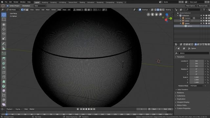Open the Vertex menu in viewport header
This screenshot has height=118, width=210.
[53, 10]
